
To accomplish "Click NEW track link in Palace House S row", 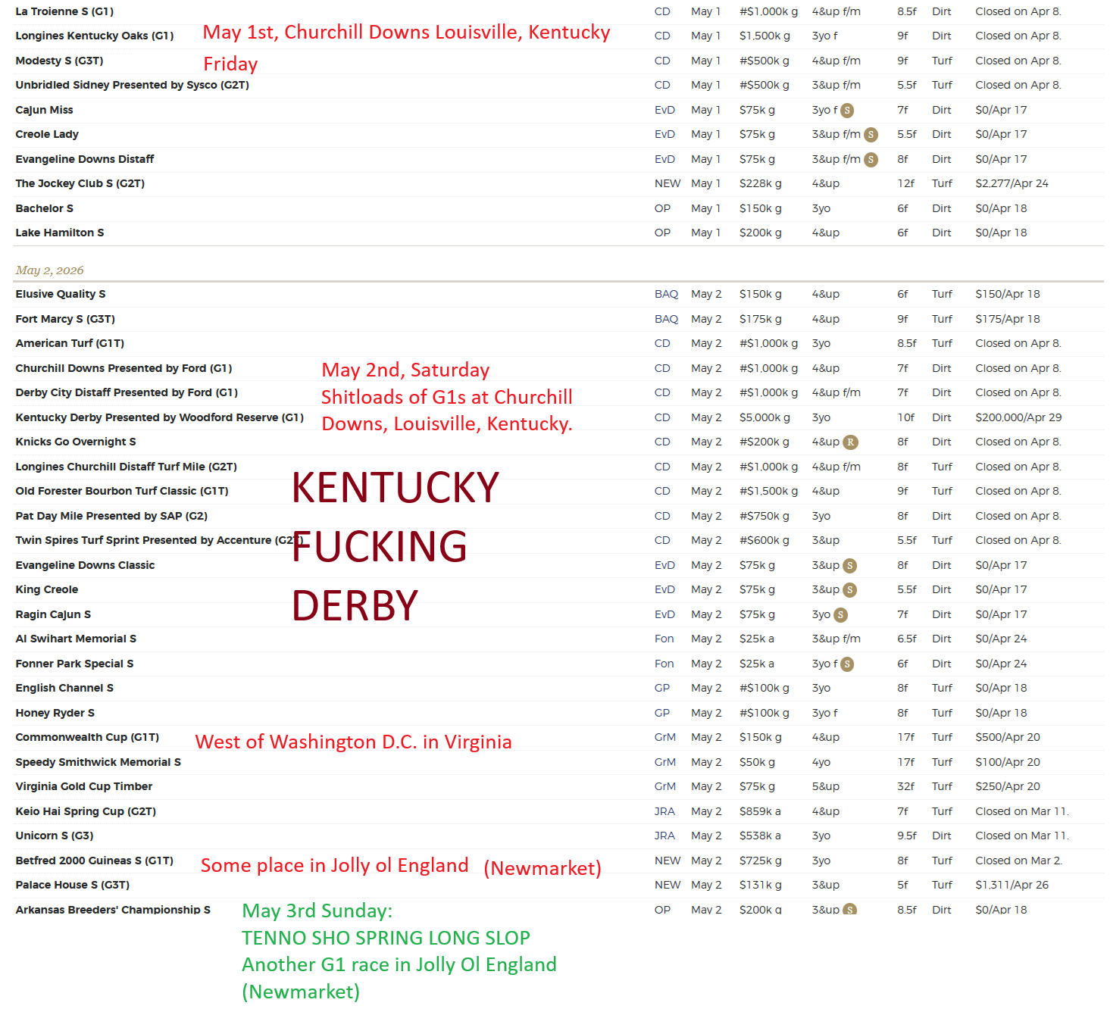I will 668,885.
